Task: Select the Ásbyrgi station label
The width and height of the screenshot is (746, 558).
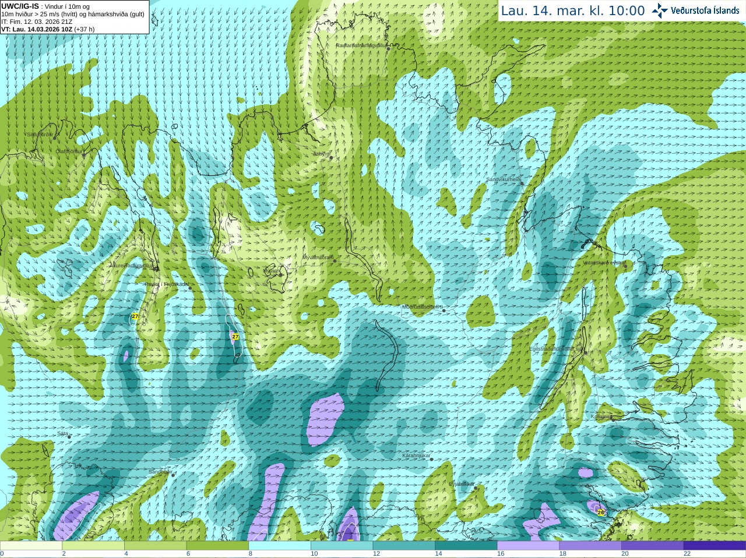Action: [x=321, y=154]
